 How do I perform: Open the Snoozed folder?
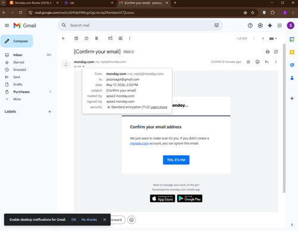click(x=28, y=70)
